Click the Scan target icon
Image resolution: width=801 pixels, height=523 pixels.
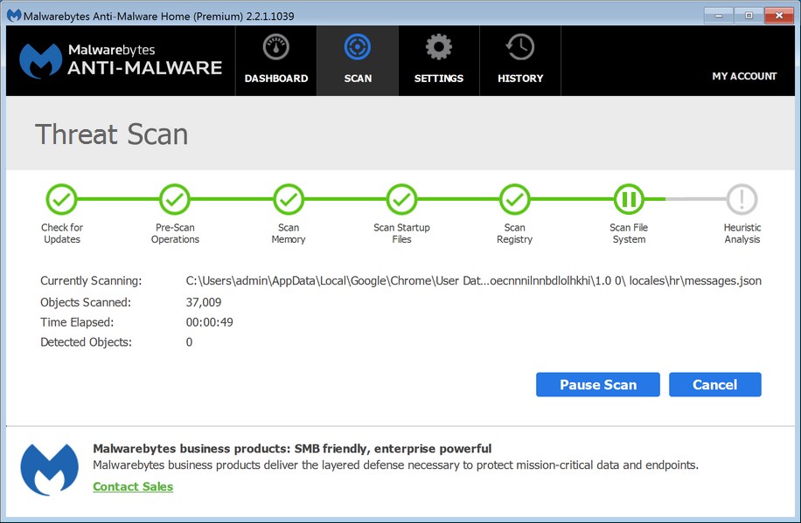click(x=358, y=47)
